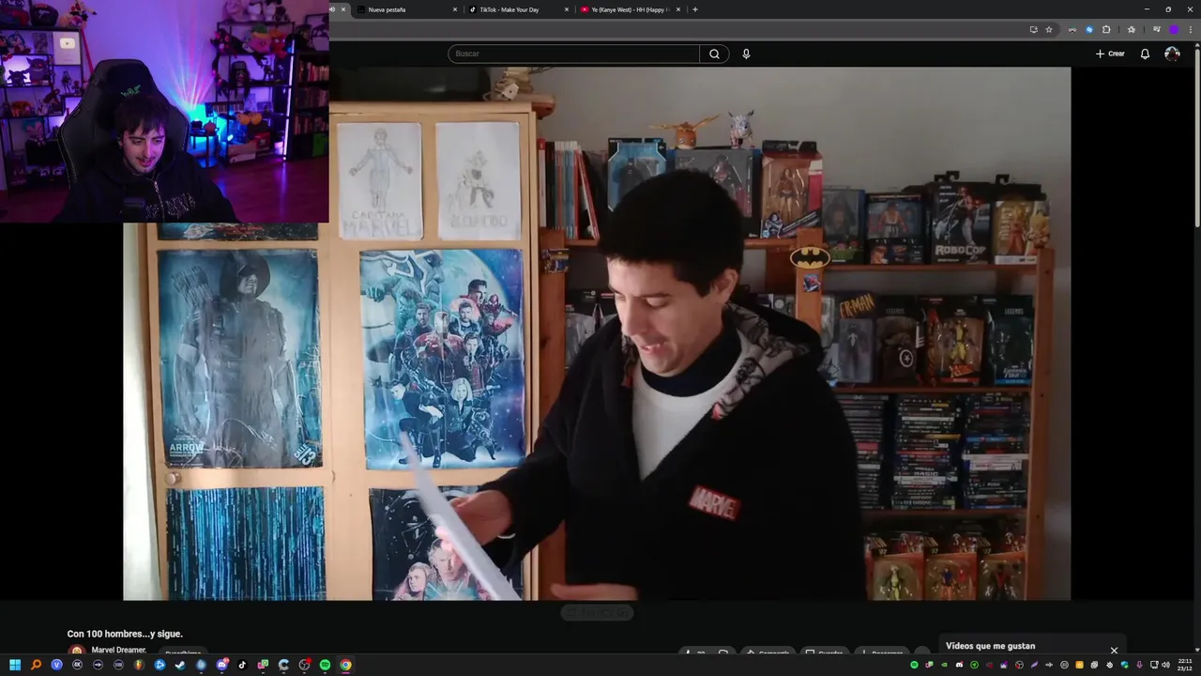Click the YouTube search magnifier button

point(714,54)
